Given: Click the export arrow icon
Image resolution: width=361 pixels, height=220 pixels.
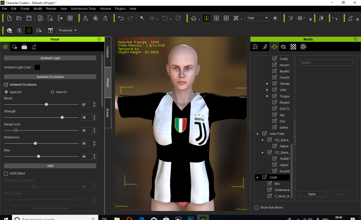Looking at the screenshot, I should (60, 18).
